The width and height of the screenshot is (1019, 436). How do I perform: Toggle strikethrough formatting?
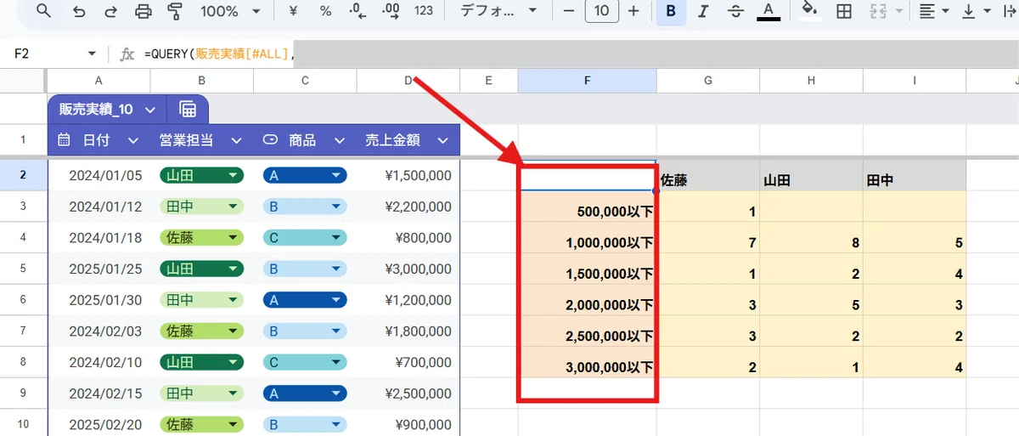(735, 11)
